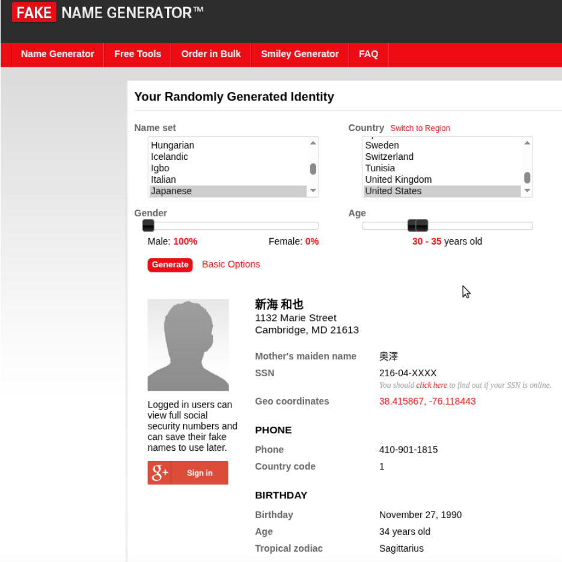Image resolution: width=562 pixels, height=562 pixels.
Task: Click the FAKE logo in header
Action: [34, 13]
